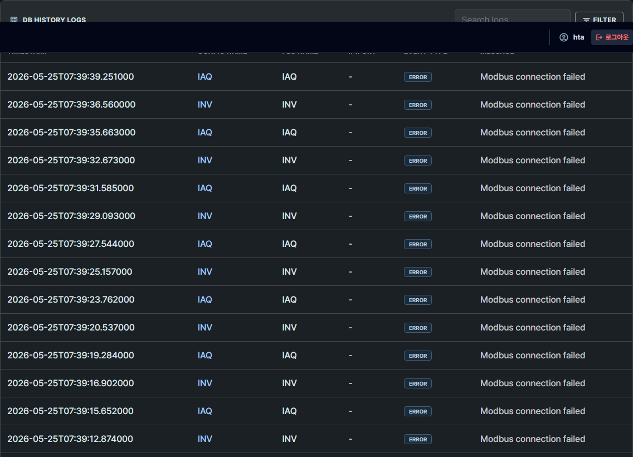633x457 pixels.
Task: Click ERROR badge in 07:39:29.093000 row
Action: 418,216
